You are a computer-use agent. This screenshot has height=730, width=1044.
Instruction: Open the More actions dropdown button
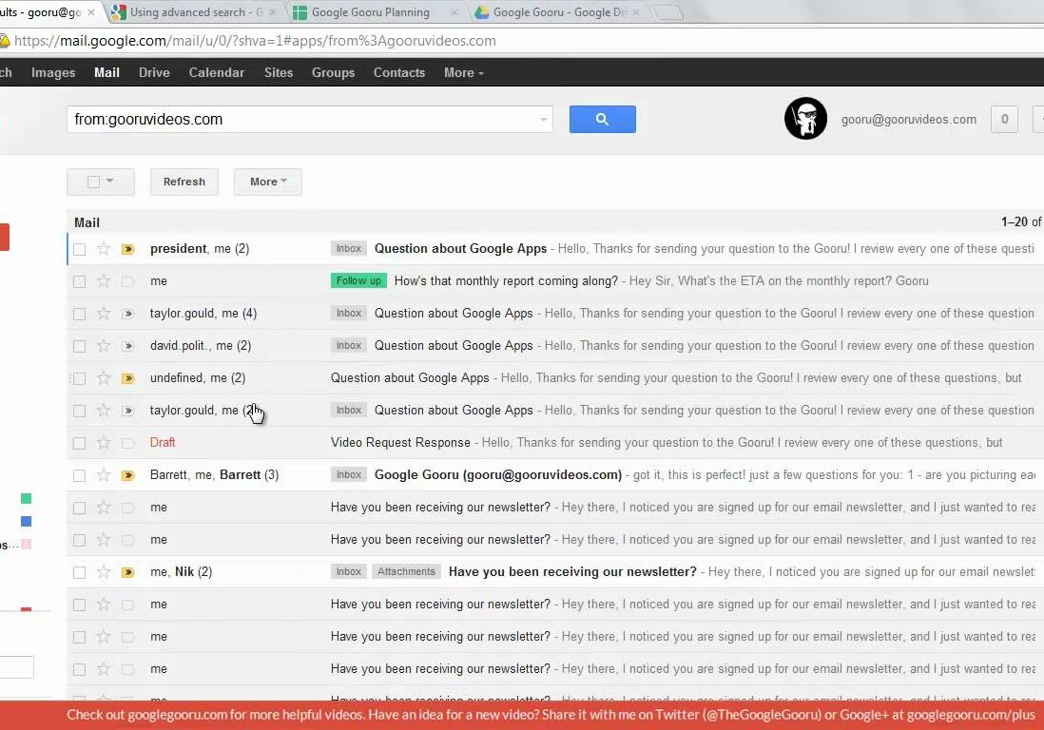tap(268, 182)
